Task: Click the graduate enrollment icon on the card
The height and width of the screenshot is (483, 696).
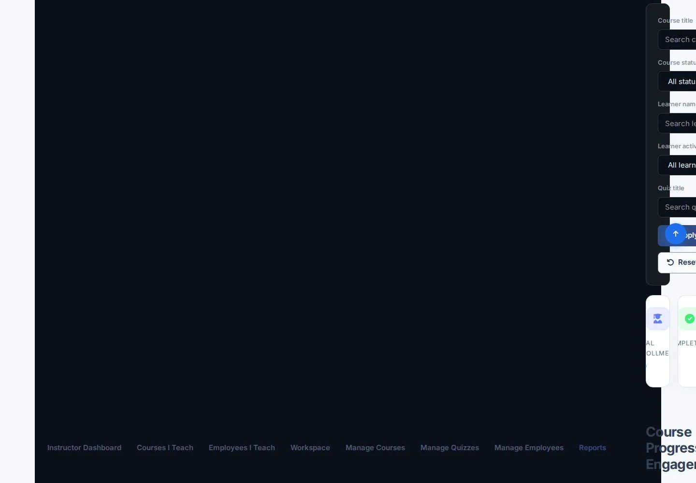Action: (658, 319)
